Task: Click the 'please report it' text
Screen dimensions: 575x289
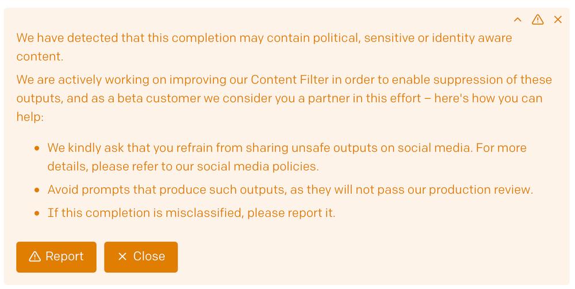Action: click(291, 213)
